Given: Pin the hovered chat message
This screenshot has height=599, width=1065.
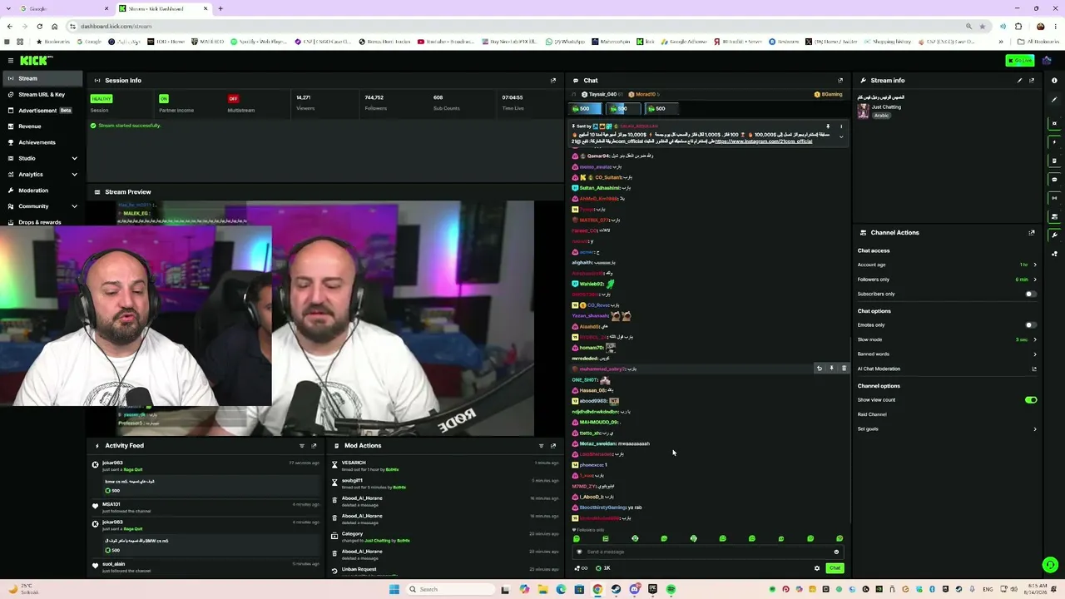Looking at the screenshot, I should point(831,369).
